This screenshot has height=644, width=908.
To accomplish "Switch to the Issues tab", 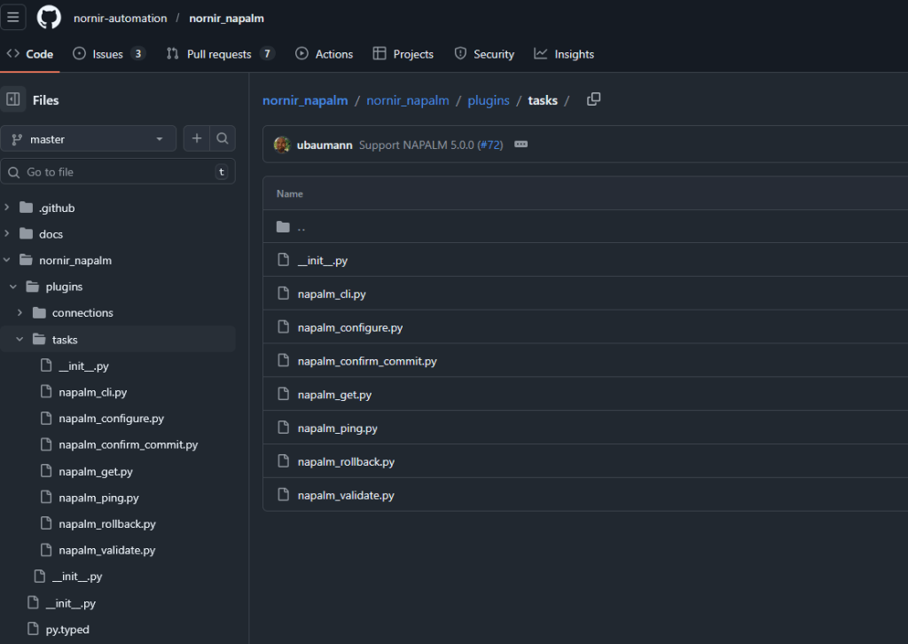I will click(108, 54).
